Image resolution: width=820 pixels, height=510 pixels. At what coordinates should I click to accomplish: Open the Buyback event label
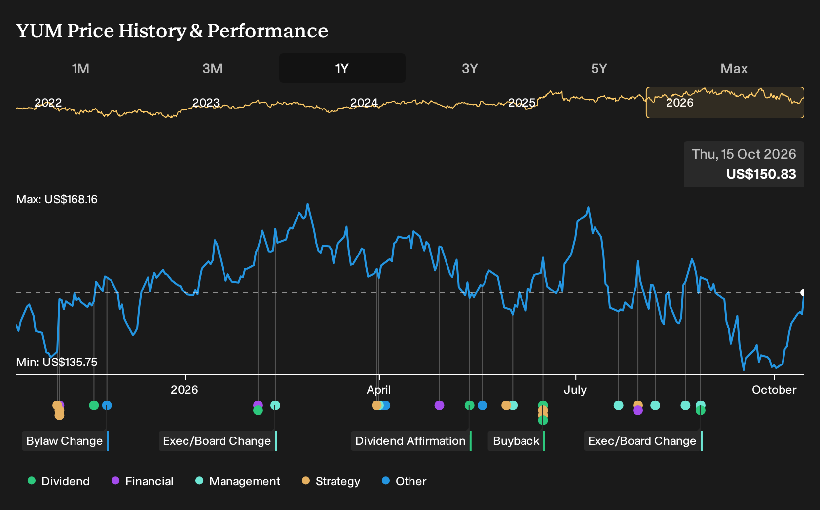(x=517, y=441)
